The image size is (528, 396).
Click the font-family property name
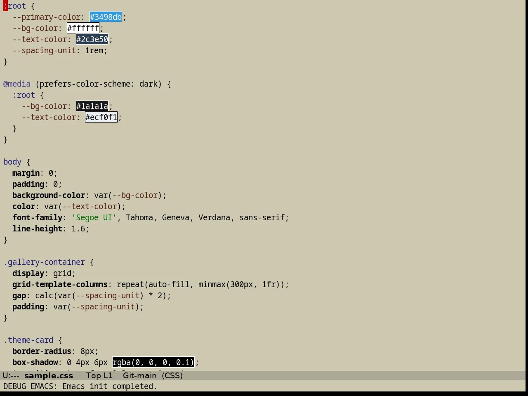37,217
